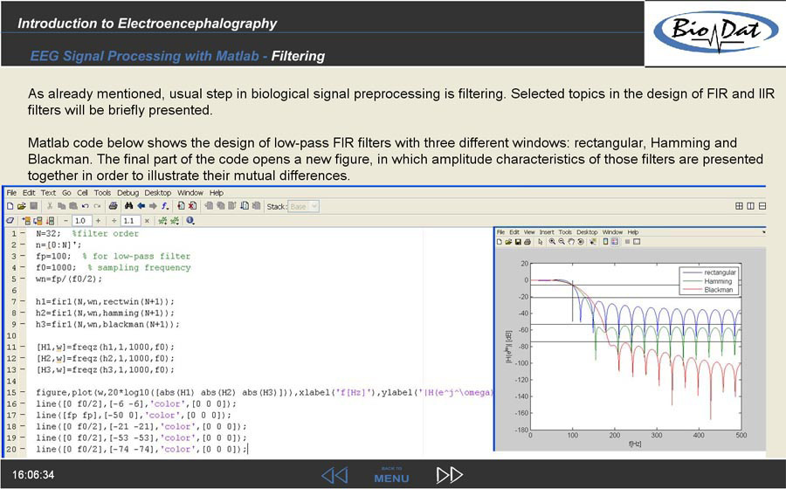Open the Stack dropdown showing Base

click(303, 206)
